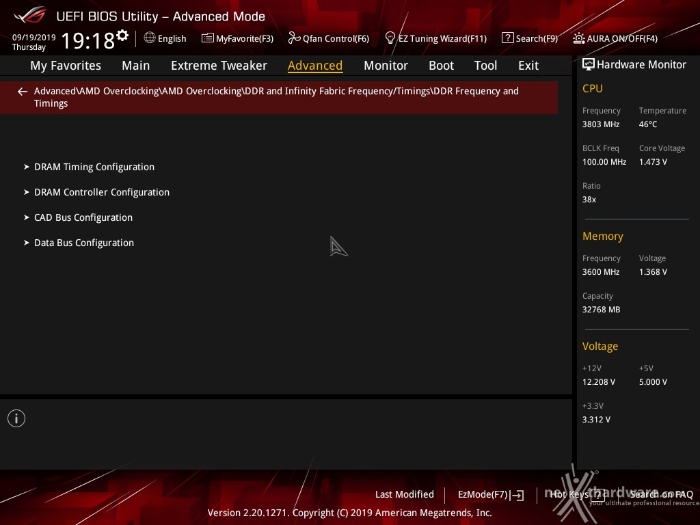This screenshot has height=525, width=700.
Task: Open Search on FAQ link
Action: (661, 495)
